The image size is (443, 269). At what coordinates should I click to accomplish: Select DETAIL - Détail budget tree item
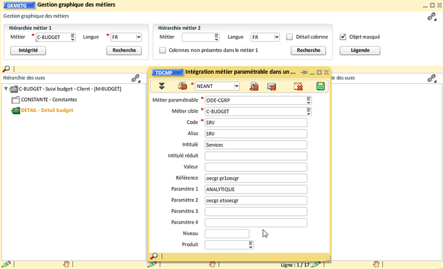47,110
